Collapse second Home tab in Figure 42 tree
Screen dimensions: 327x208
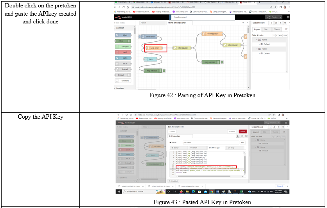(x=257, y=49)
